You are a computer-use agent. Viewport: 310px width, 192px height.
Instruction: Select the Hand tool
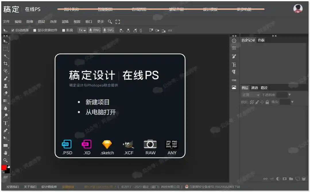[5, 153]
